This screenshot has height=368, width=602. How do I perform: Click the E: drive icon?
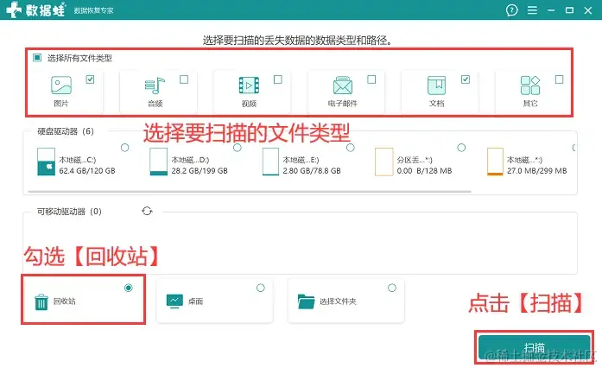point(270,162)
